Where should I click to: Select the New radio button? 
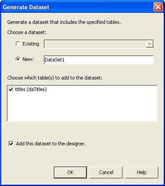coord(18,59)
